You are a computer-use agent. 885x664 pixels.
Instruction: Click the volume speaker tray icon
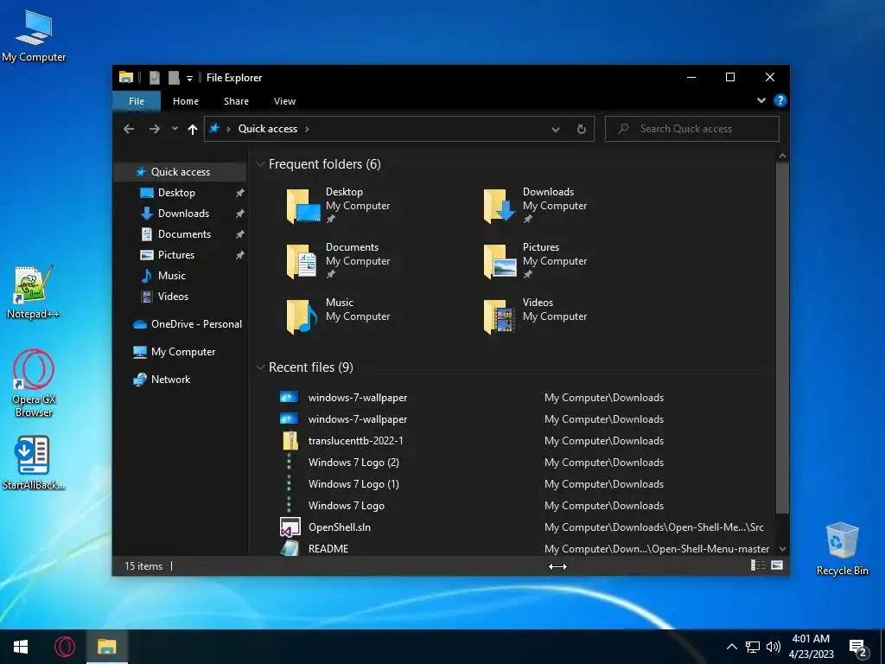pos(774,647)
